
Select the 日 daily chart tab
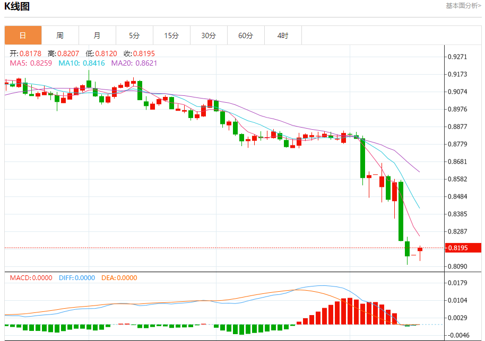[x=23, y=35]
